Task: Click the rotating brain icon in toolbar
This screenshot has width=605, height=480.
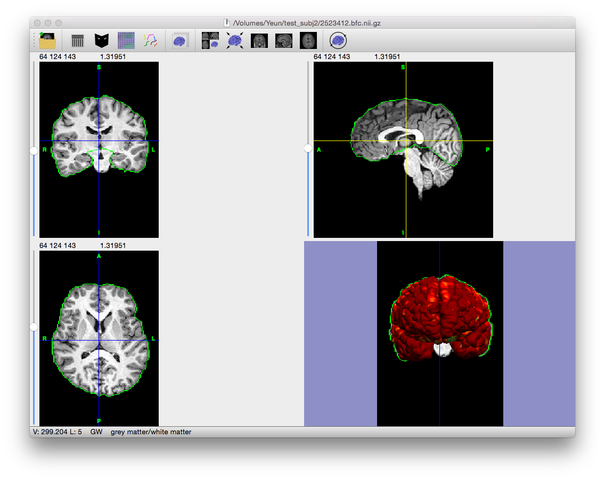Action: 338,40
